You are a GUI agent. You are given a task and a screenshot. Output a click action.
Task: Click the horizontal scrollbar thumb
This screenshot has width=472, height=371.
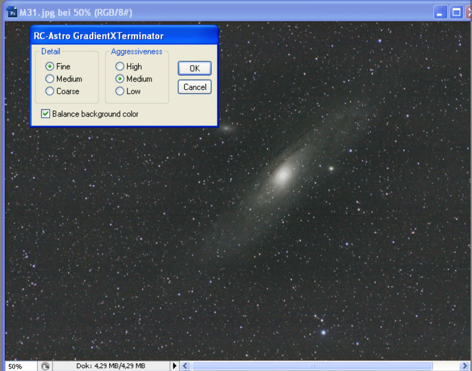(x=312, y=366)
